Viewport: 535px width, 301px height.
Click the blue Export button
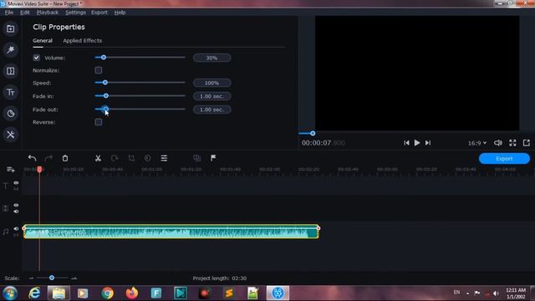(504, 158)
